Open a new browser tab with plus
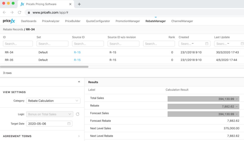 click(x=79, y=4)
